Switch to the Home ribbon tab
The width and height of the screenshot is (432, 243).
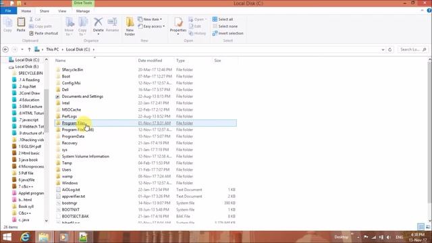click(26, 11)
